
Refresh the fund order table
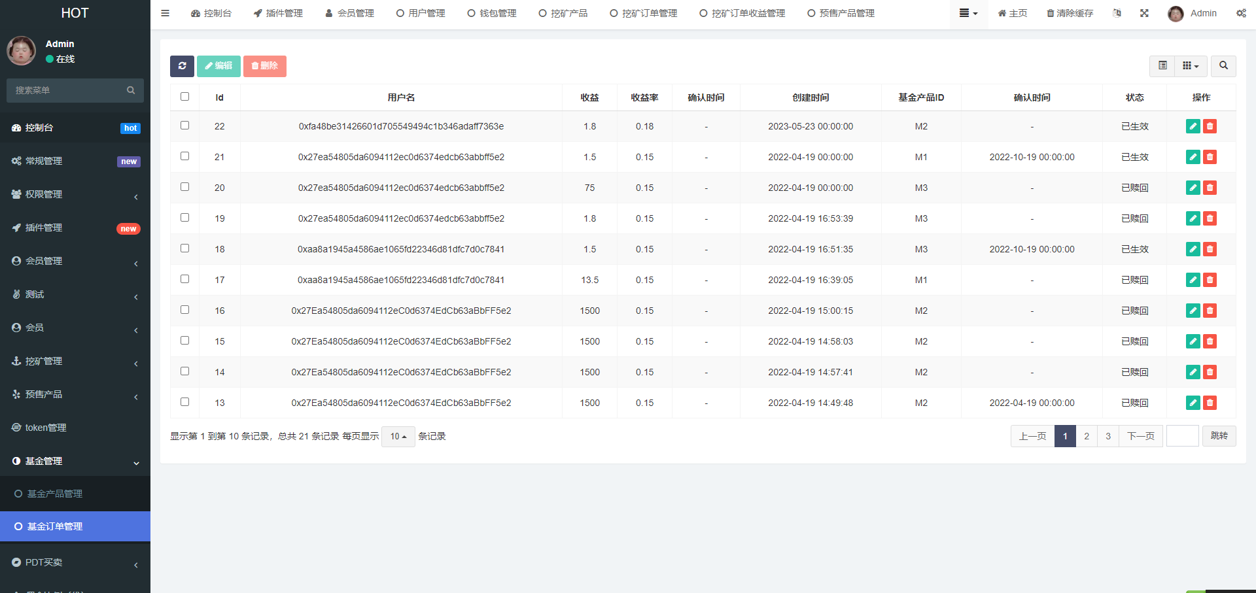coord(182,66)
